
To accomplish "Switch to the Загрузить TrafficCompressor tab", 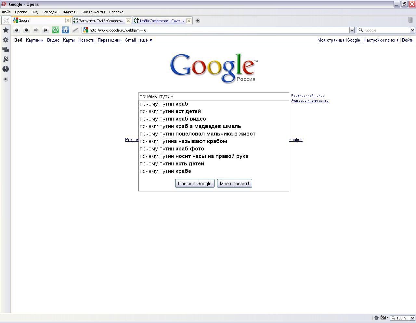I will [x=101, y=20].
